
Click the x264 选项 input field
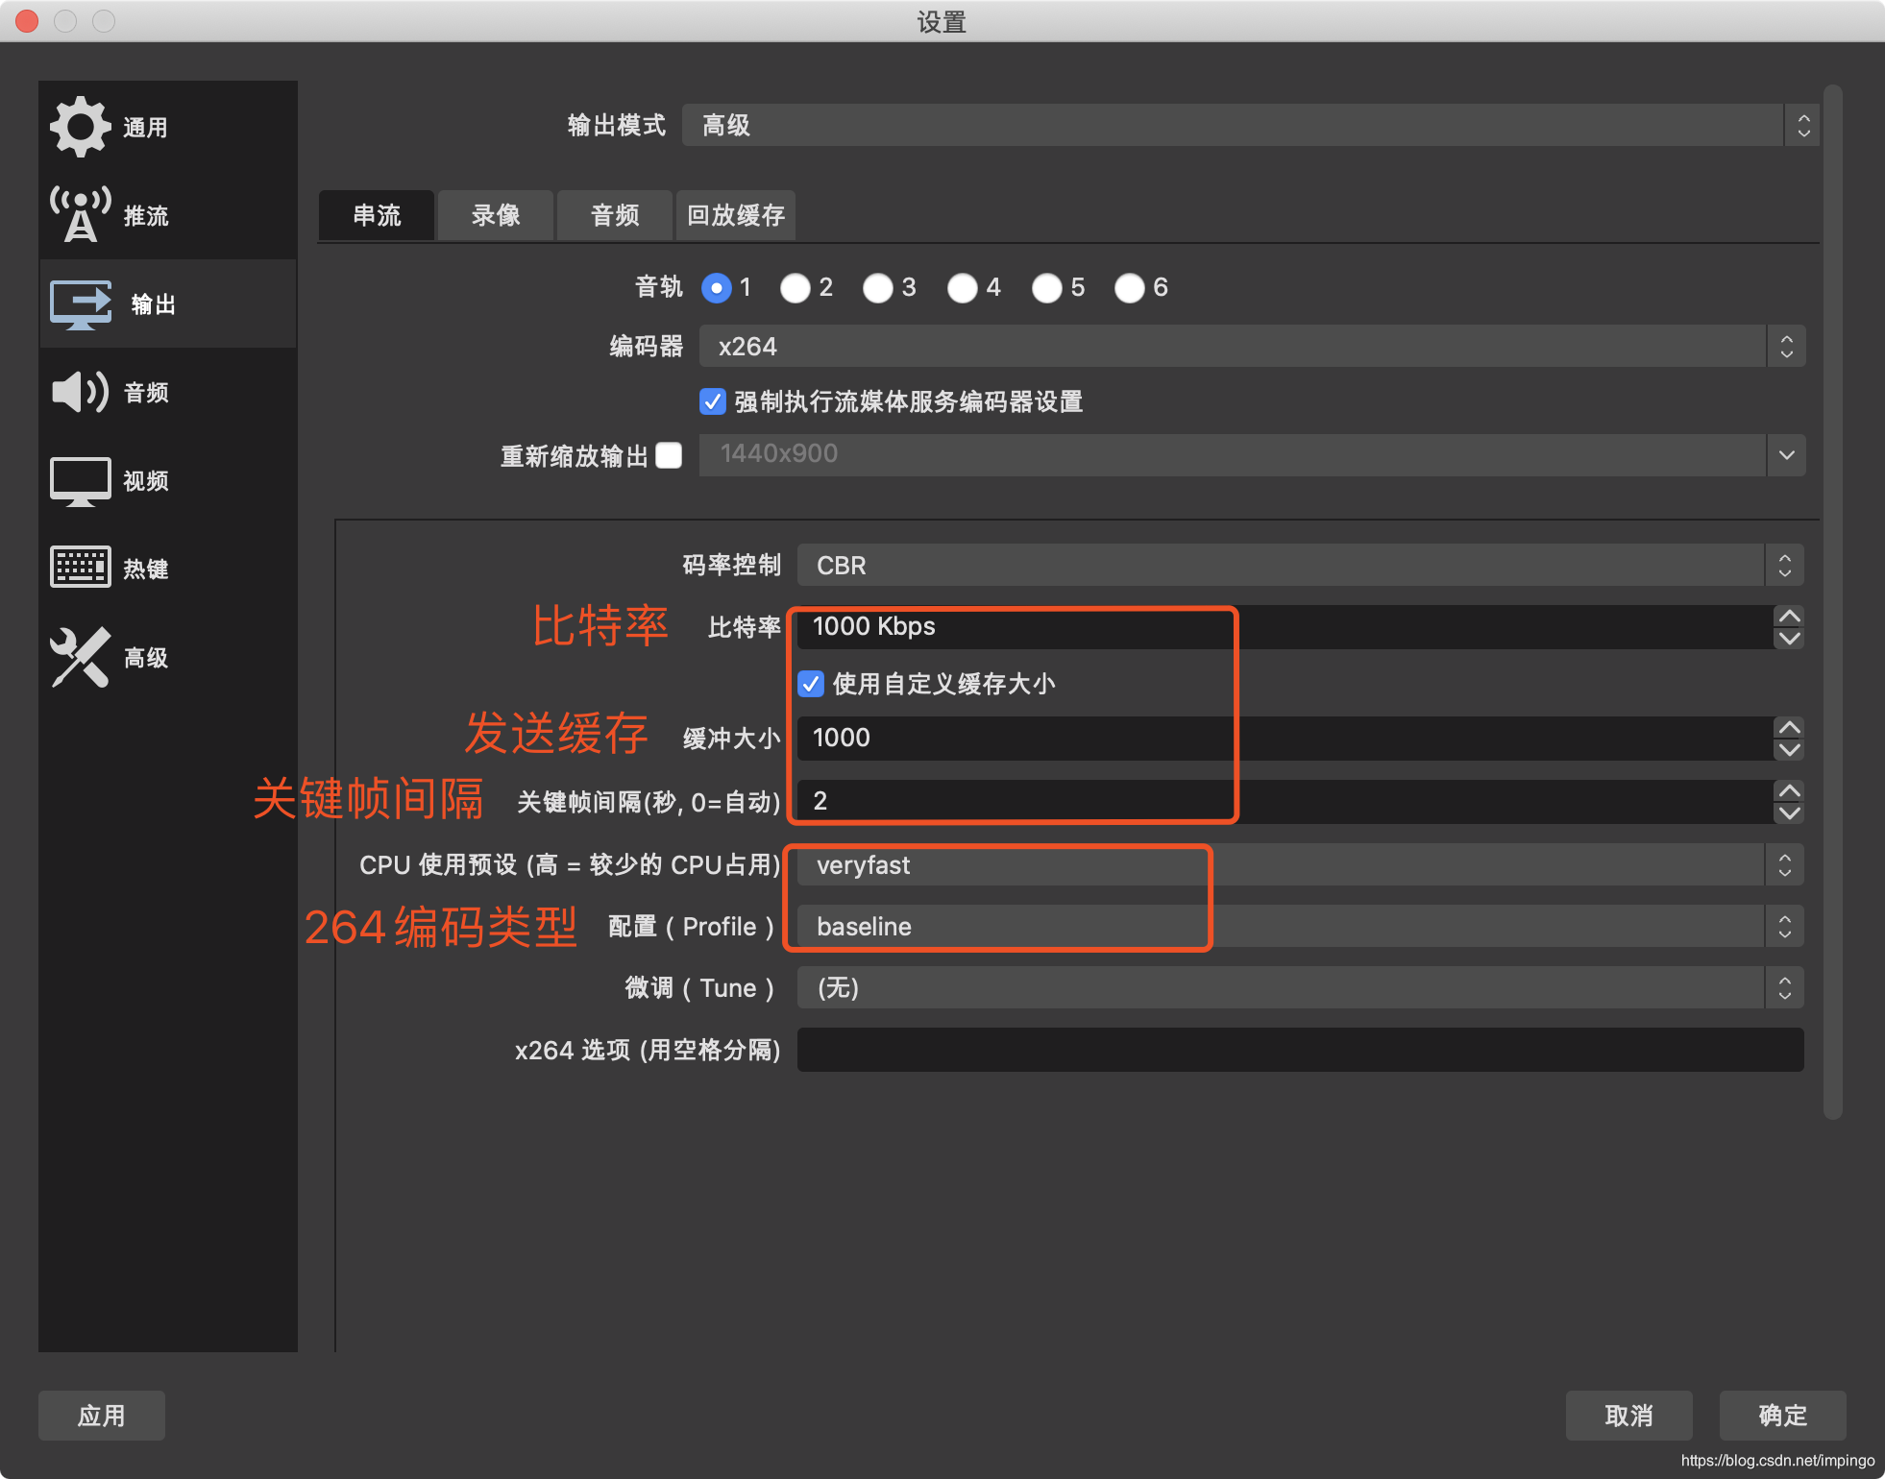[1299, 1050]
